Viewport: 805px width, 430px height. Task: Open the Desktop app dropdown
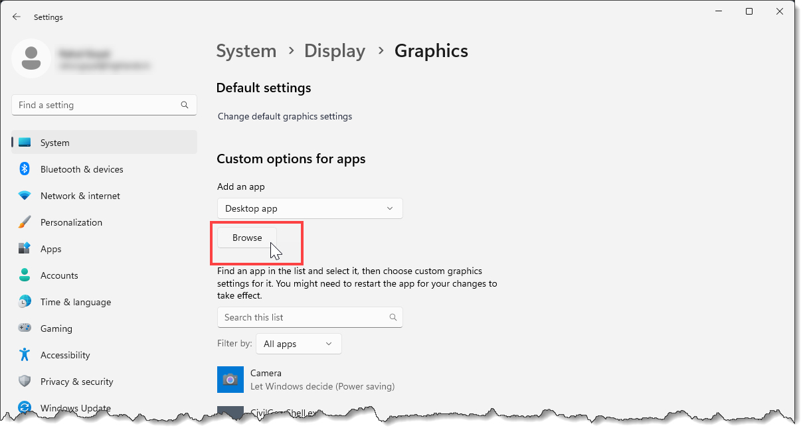[x=310, y=208]
